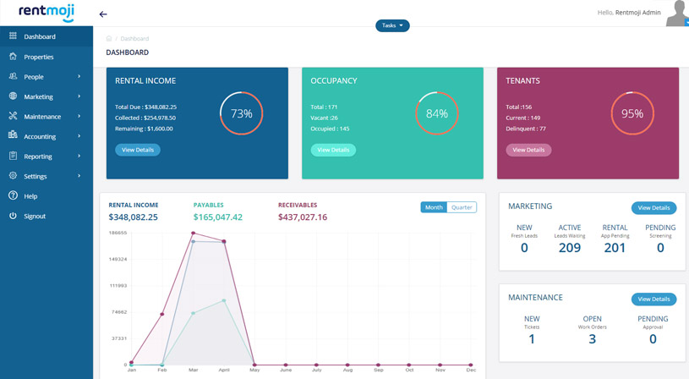689x379 pixels.
Task: Click the Maintenance tools icon
Action: coord(13,116)
